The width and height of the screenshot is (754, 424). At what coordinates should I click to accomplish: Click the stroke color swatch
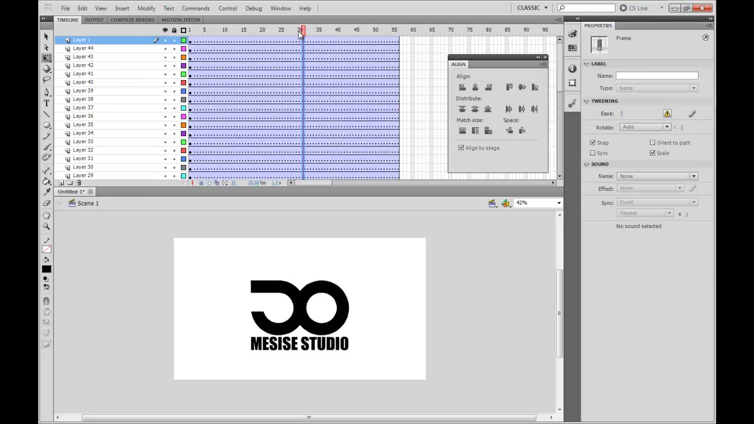[47, 249]
